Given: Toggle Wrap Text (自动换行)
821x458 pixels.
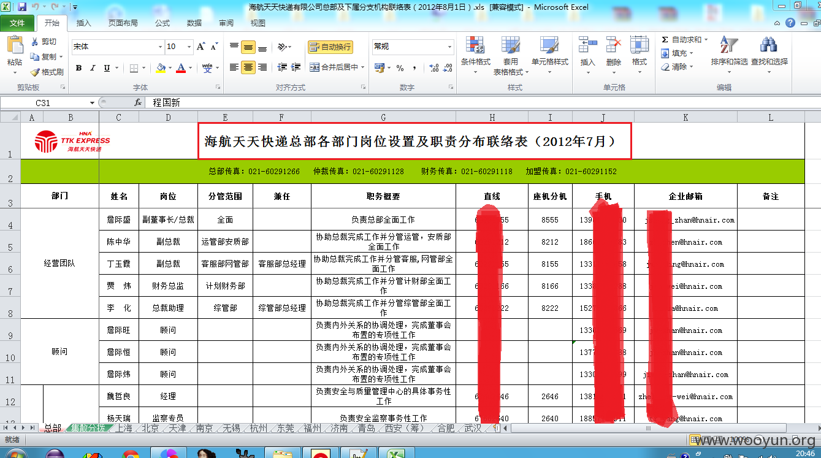Looking at the screenshot, I should tap(330, 47).
